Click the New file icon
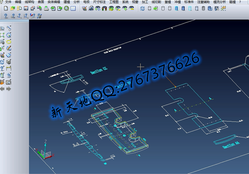Screen dimensions: 249x174 point(6,8)
